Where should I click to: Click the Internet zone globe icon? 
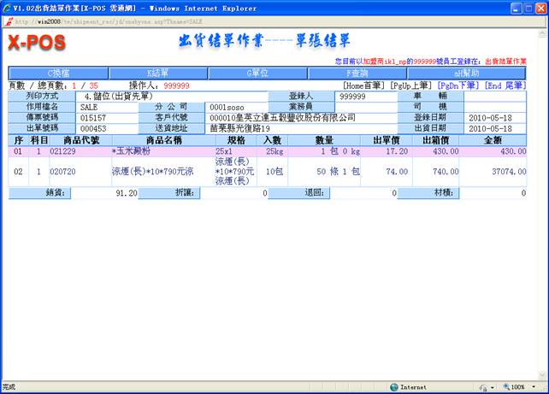394,387
